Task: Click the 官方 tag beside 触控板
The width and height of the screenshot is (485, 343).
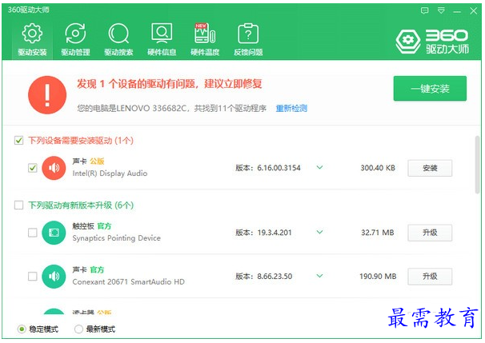Action: point(104,226)
